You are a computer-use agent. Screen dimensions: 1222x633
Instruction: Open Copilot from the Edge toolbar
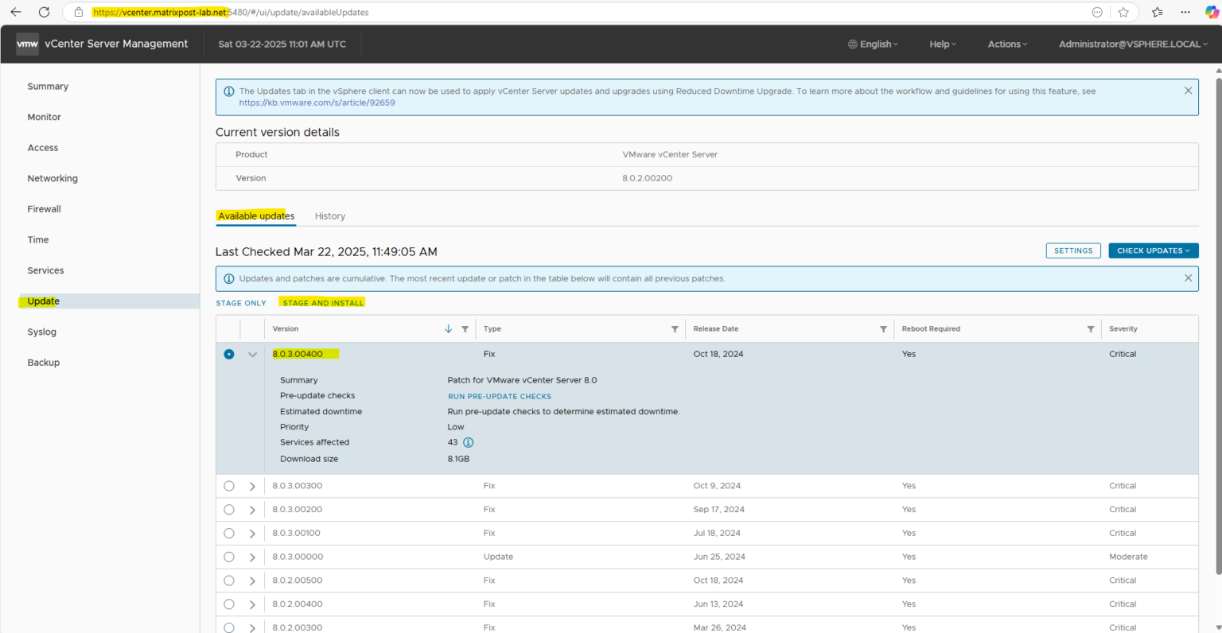pos(1212,12)
